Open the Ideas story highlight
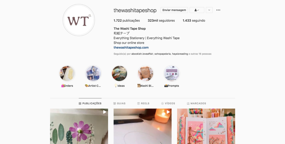The width and height of the screenshot is (285, 144). coord(120,74)
